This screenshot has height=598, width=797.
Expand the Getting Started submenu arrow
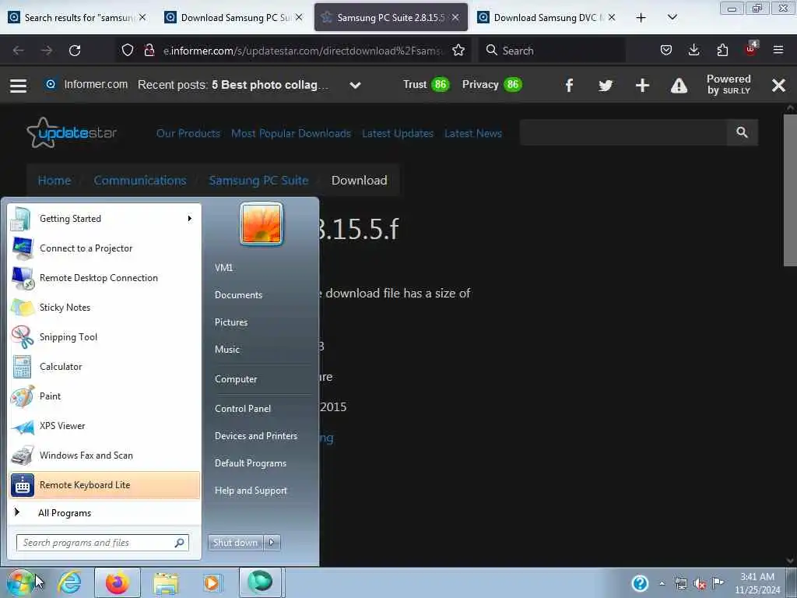click(x=190, y=219)
